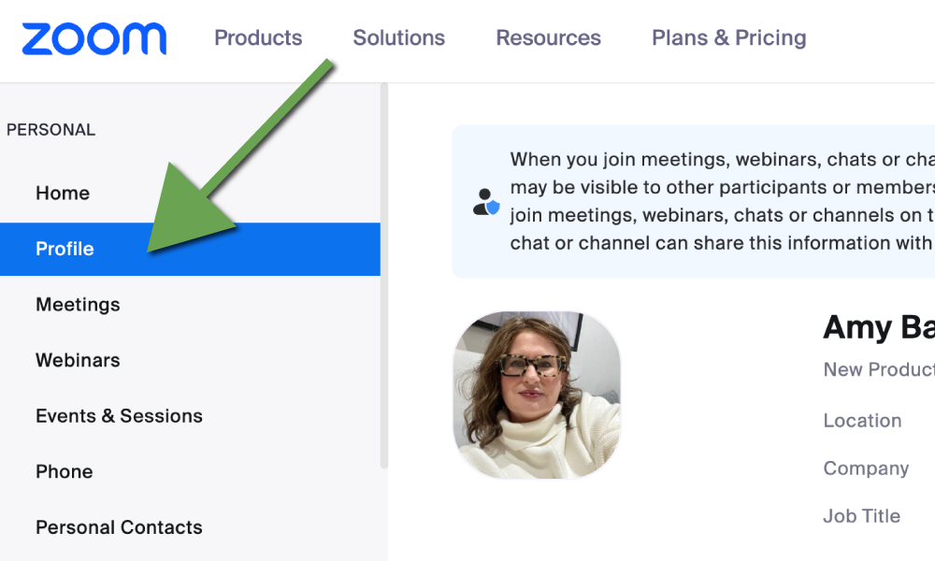The width and height of the screenshot is (935, 561).
Task: Click the 'New Product' text under the name
Action: point(879,369)
